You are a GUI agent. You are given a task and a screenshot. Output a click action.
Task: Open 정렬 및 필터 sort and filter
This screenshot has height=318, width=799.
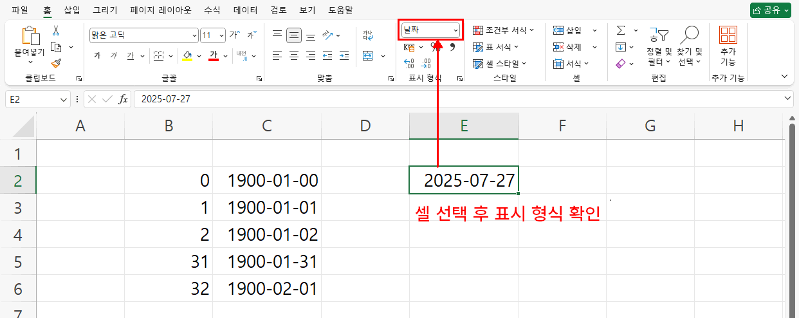[x=659, y=46]
